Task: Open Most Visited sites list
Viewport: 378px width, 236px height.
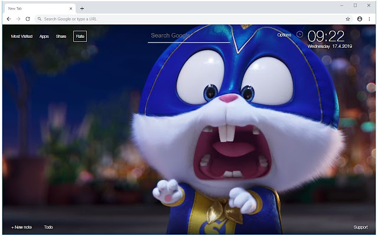Action: [x=22, y=37]
